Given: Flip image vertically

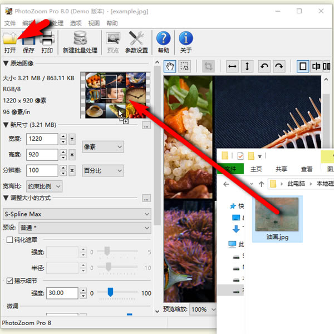Looking at the screenshot, I should coord(247,66).
